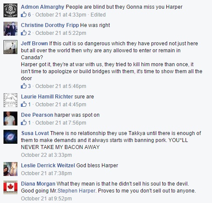This screenshot has width=212, height=203.
Task: Open the October 22 at 3:33pm timestamp
Action: pyautogui.click(x=47, y=155)
